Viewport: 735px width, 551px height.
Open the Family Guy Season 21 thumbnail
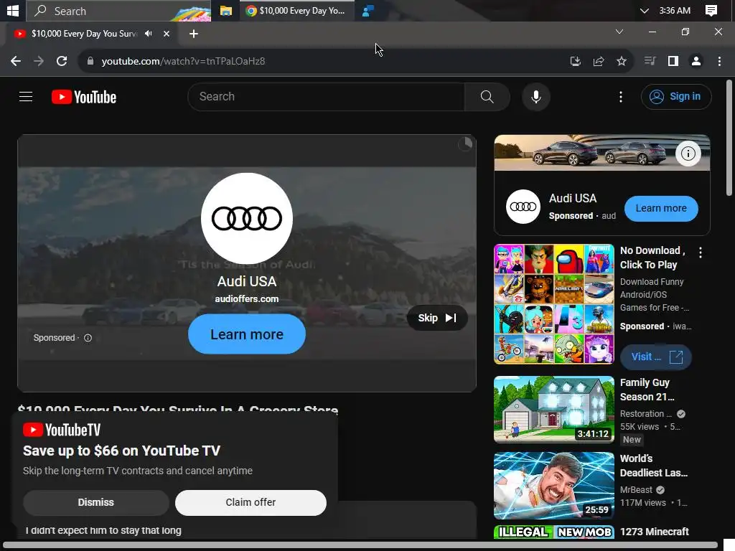click(554, 410)
